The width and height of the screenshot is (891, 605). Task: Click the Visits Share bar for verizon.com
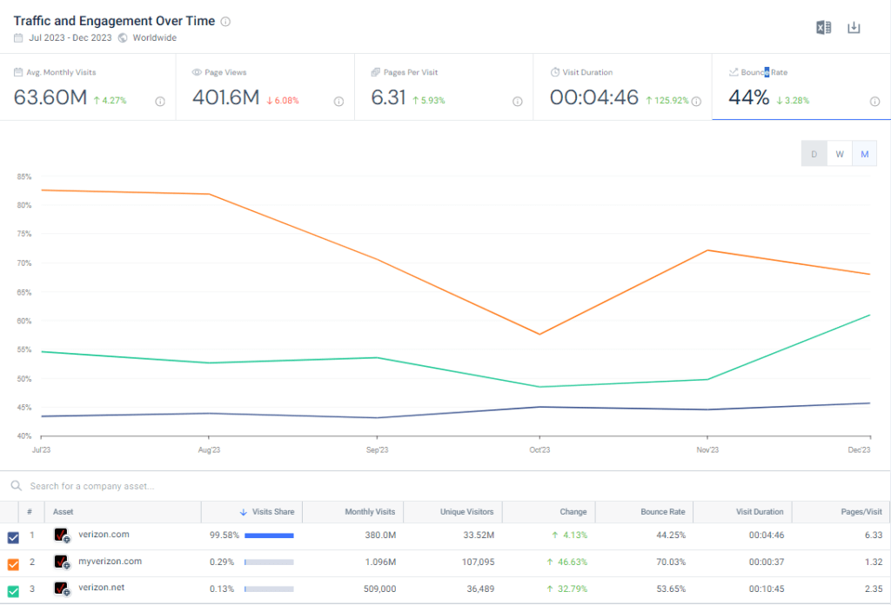click(270, 537)
